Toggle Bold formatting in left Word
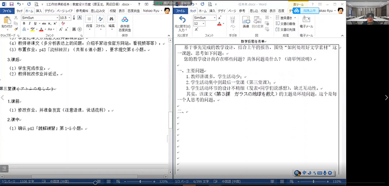The height and width of the screenshot is (186, 389). pos(24,23)
